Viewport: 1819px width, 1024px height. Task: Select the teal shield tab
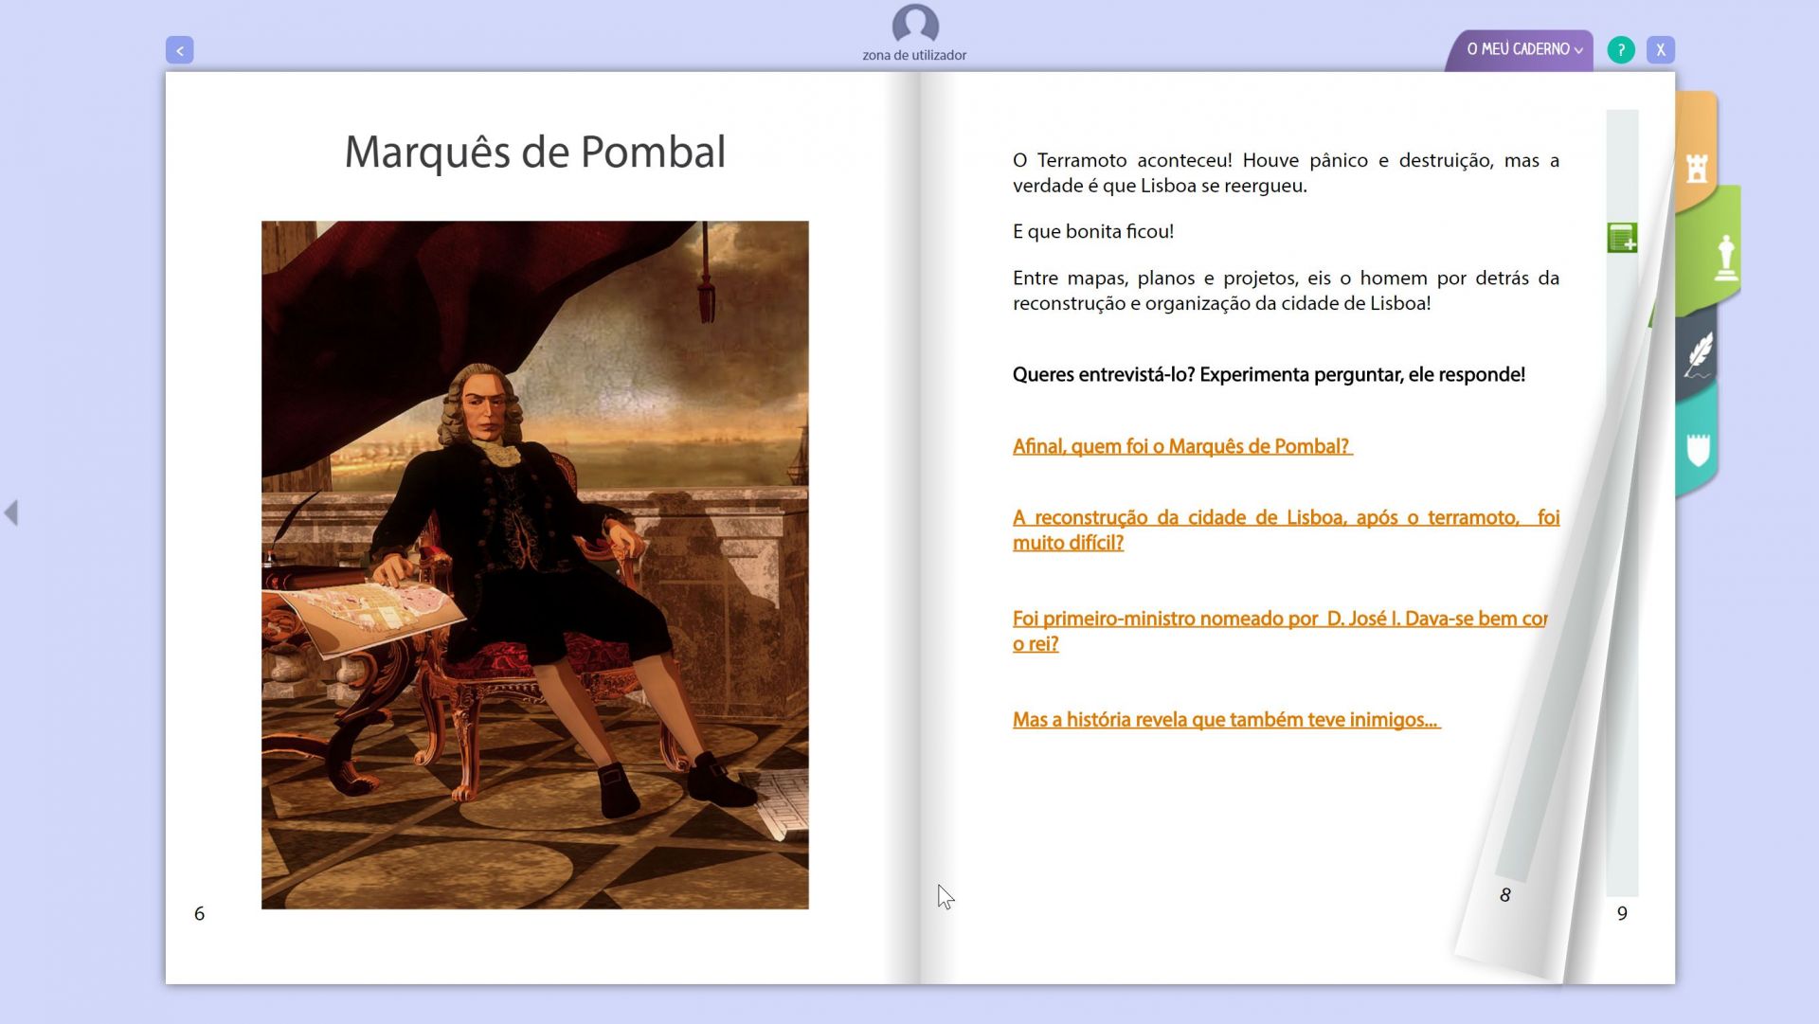[x=1698, y=449]
